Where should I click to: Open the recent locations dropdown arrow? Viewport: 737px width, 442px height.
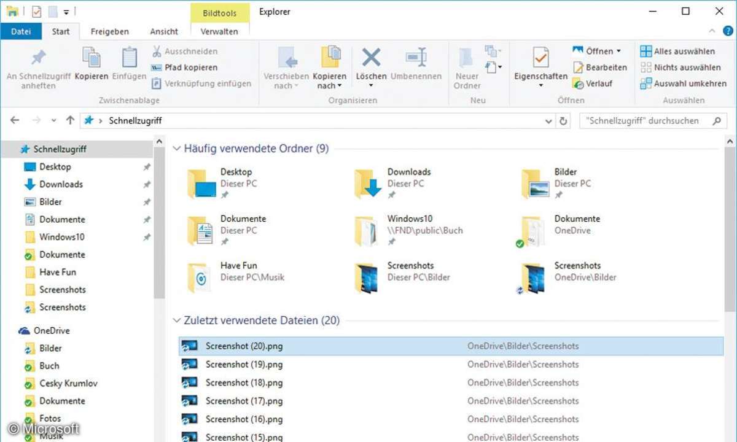click(x=54, y=121)
